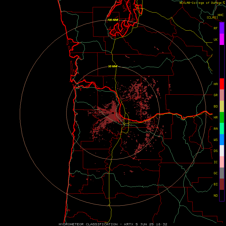The height and width of the screenshot is (226, 226).
Task: Click the ND legend label
Action: (x=215, y=196)
